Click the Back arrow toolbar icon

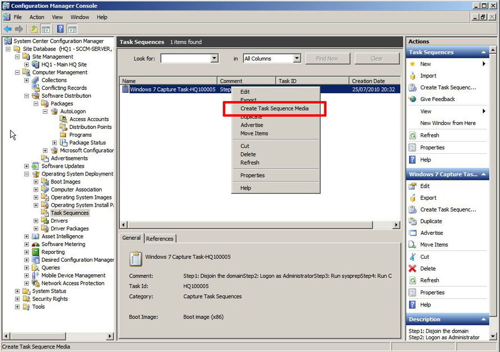(8, 29)
